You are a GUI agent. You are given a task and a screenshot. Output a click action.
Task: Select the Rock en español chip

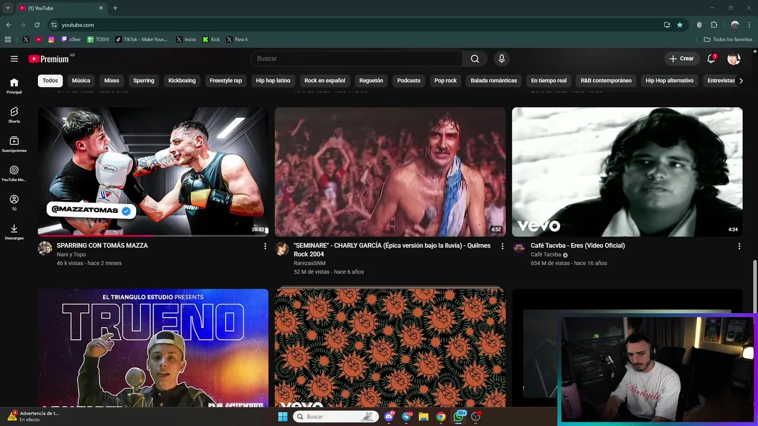325,80
